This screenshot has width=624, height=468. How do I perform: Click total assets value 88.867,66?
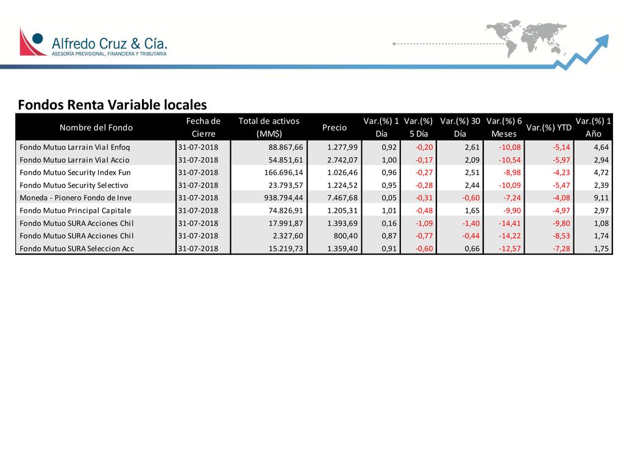tap(285, 147)
